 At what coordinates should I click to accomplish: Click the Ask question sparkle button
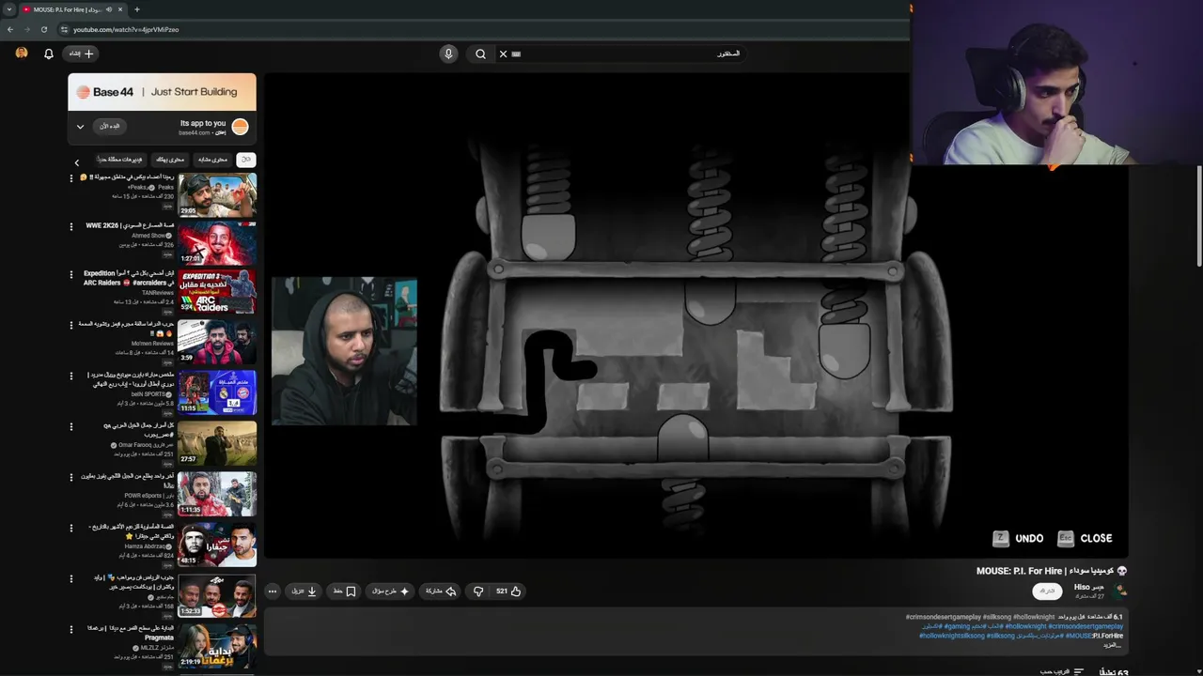390,591
